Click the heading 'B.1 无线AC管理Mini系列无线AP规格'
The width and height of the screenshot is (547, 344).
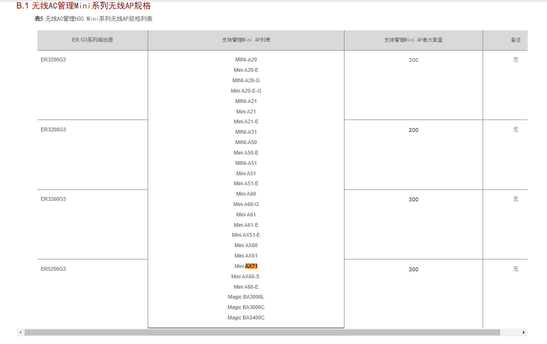click(x=84, y=6)
